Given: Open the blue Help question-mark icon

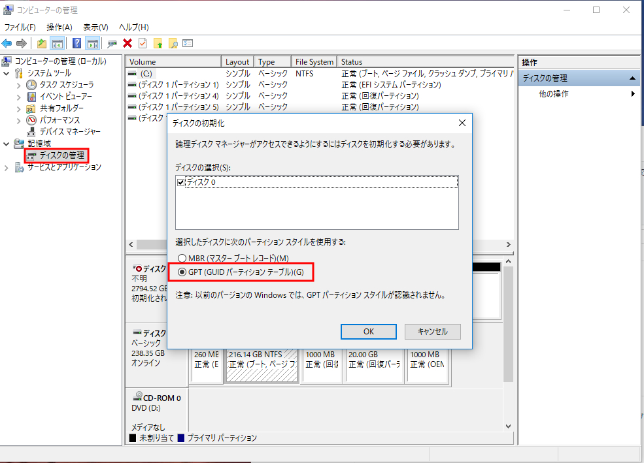Looking at the screenshot, I should pyautogui.click(x=76, y=43).
